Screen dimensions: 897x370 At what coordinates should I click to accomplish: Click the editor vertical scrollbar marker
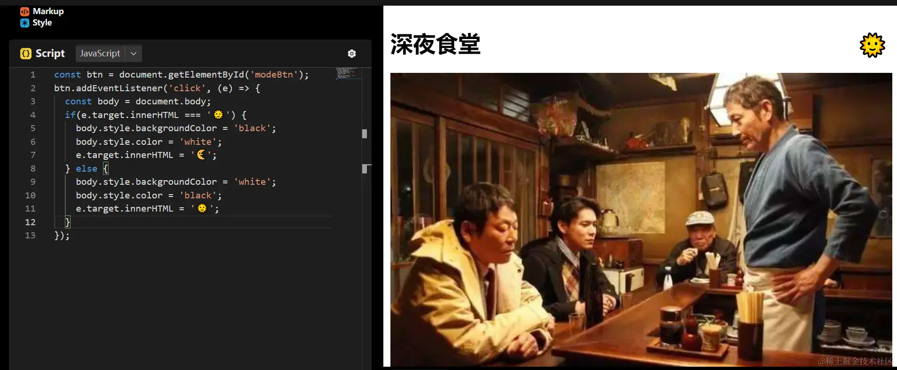coord(365,134)
